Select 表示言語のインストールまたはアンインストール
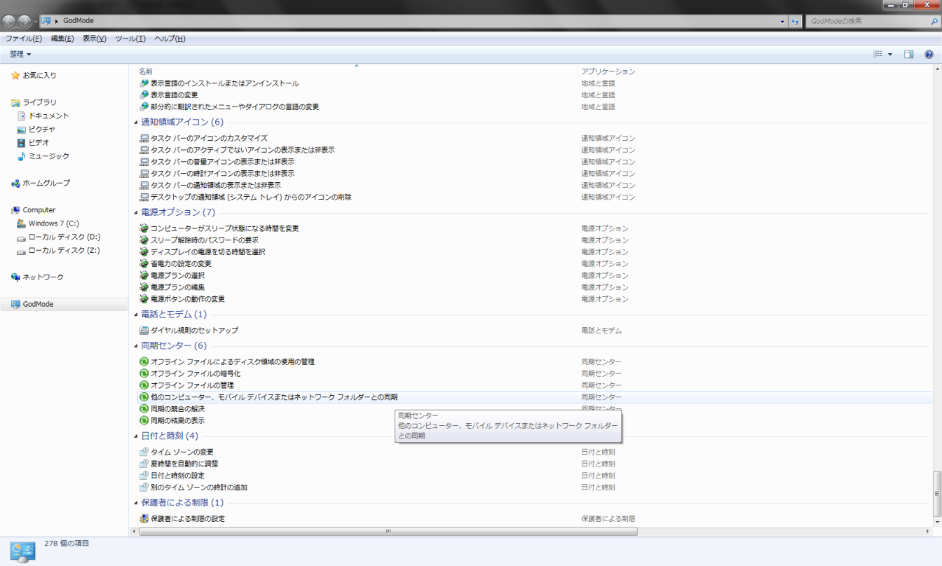 (x=225, y=83)
